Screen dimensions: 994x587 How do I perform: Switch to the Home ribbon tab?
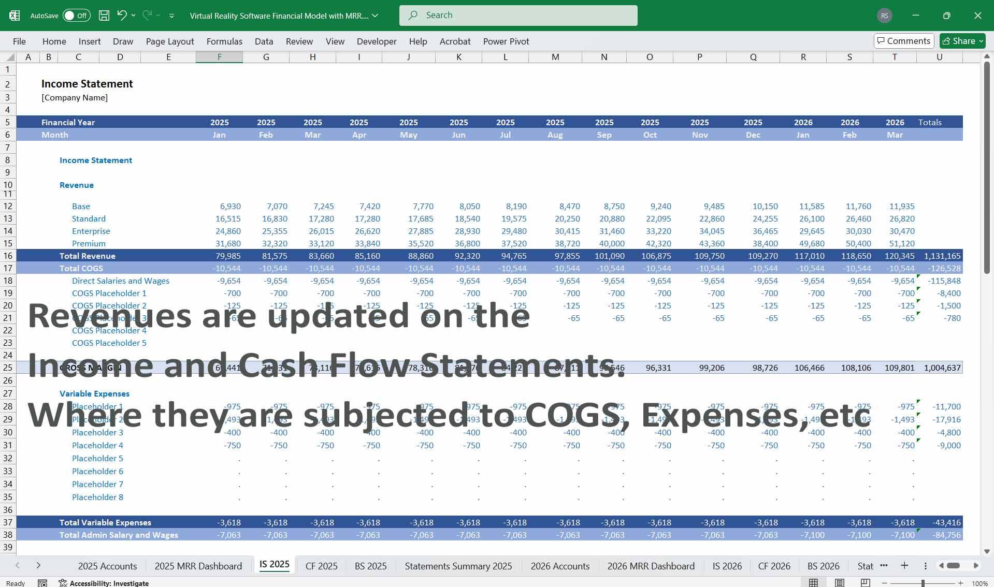tap(54, 41)
